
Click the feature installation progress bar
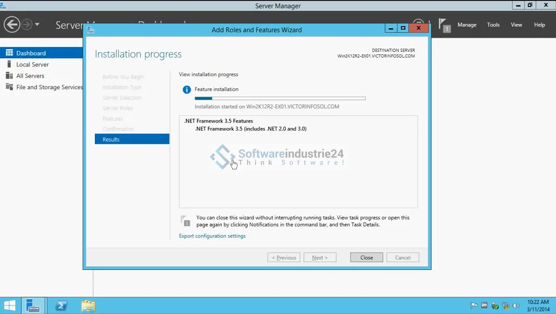[x=280, y=98]
